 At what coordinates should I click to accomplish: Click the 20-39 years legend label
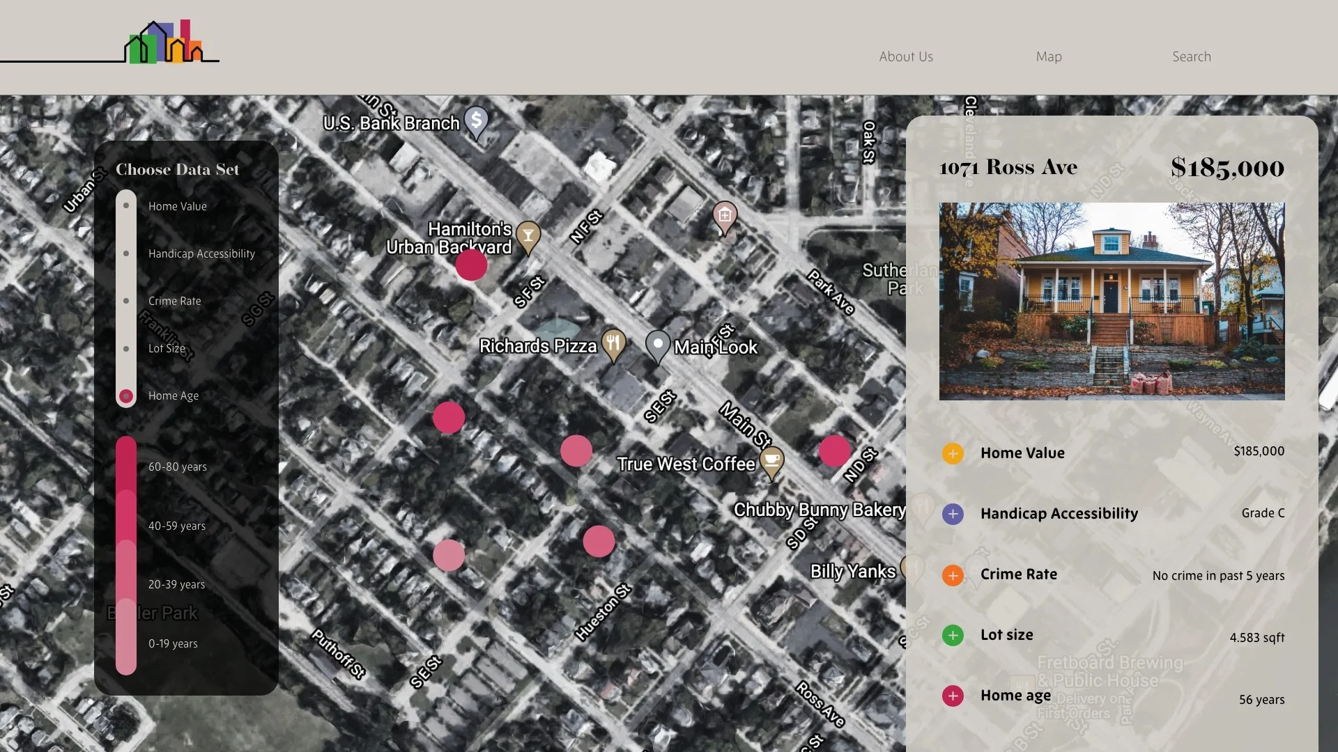[176, 584]
